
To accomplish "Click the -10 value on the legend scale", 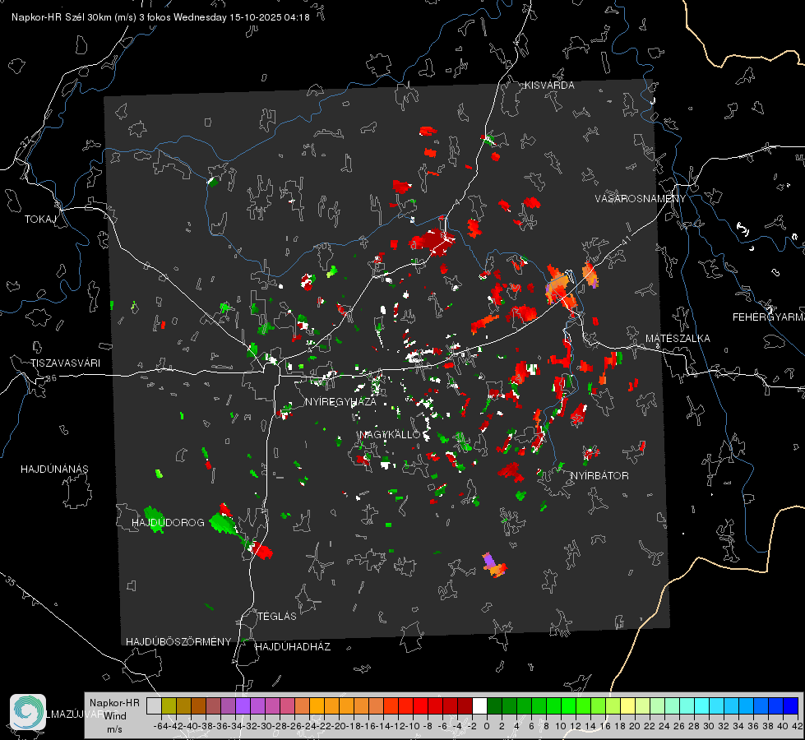I will [x=413, y=726].
